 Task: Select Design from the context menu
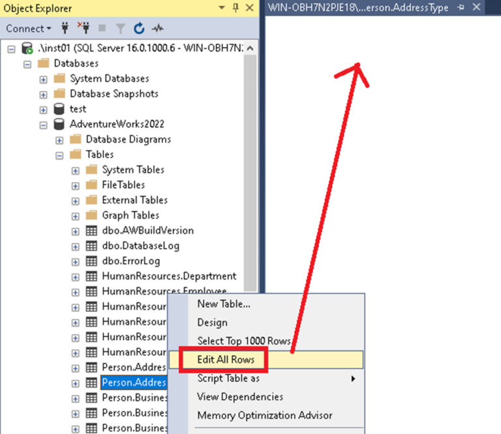point(212,322)
